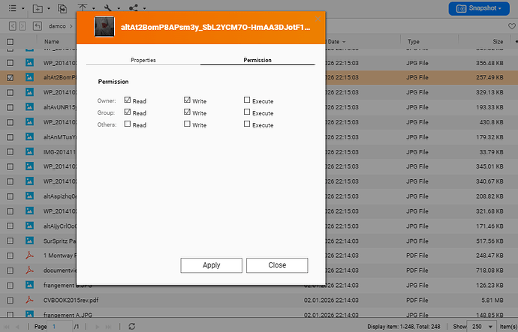Viewport: 518px width, 332px height.
Task: Uncheck Owner Read permission
Action: click(x=128, y=100)
